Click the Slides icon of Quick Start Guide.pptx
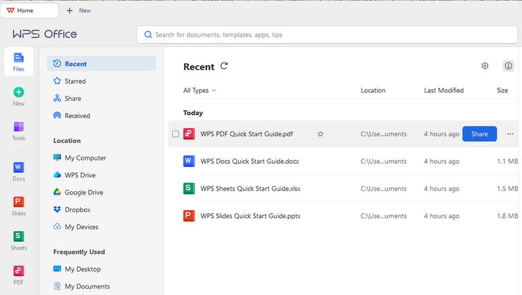 [x=189, y=216]
